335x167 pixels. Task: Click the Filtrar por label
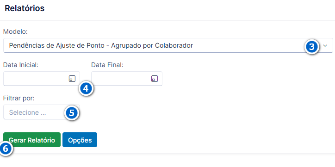(19, 98)
